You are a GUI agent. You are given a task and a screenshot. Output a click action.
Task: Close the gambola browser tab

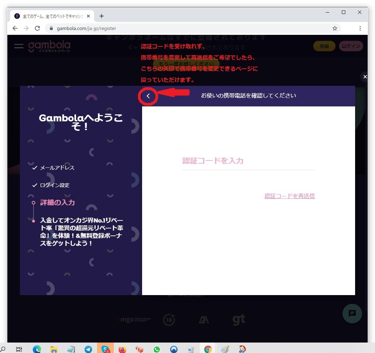(x=88, y=16)
